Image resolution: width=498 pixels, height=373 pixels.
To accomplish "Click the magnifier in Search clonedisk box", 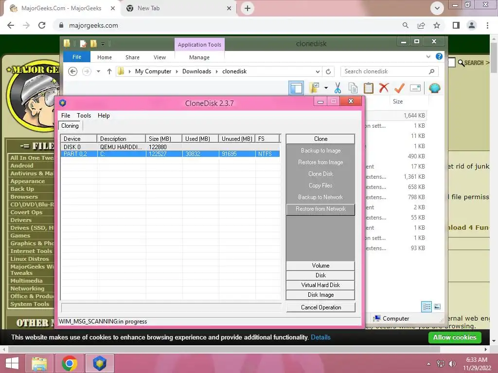I will pos(431,71).
